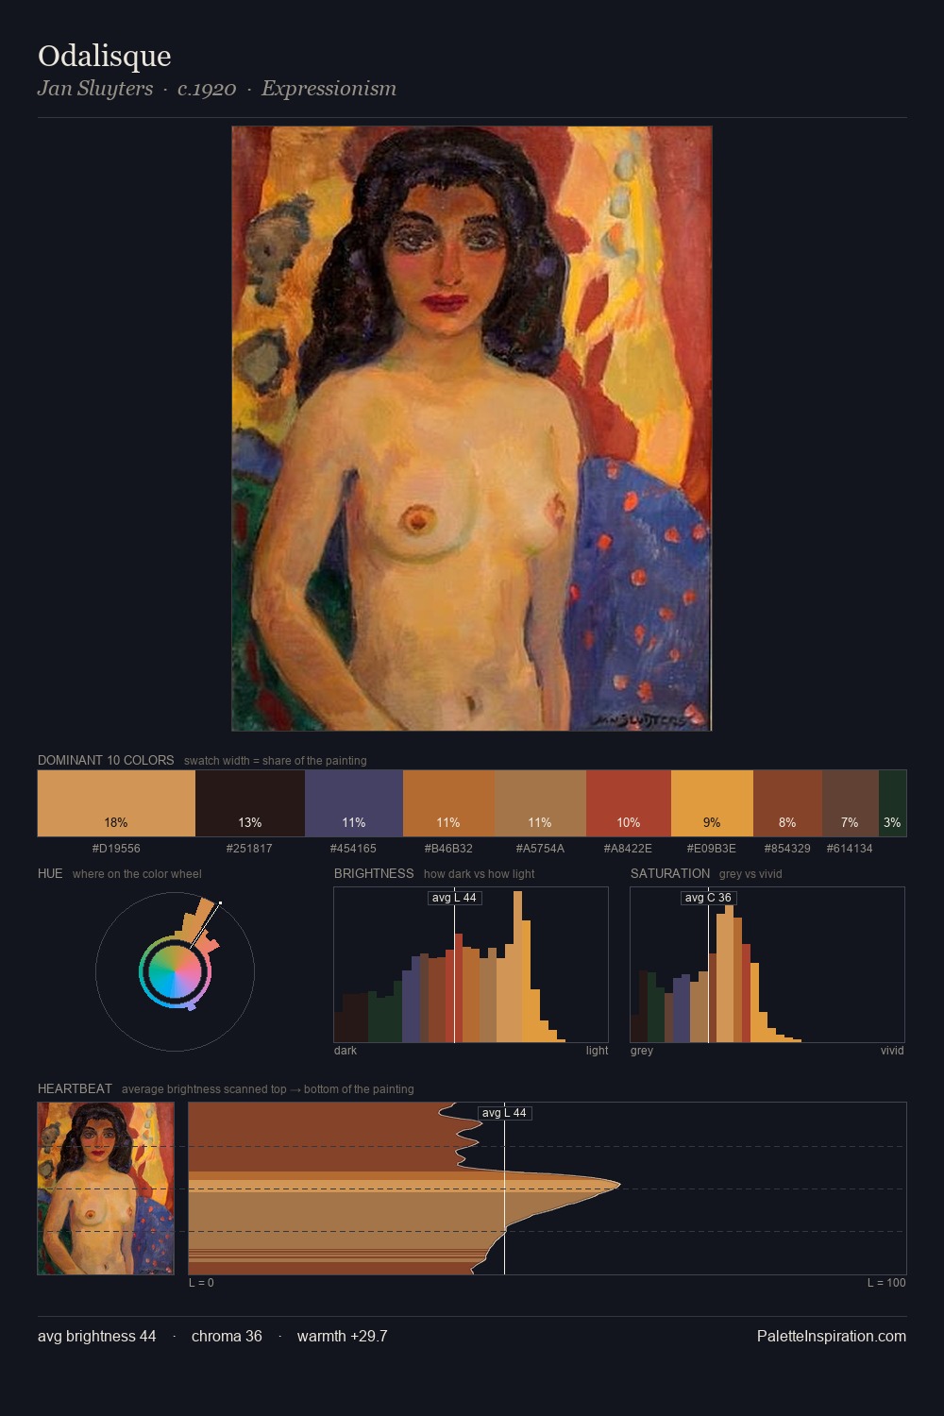
Task: Click the #614134 hex code label
Action: 850,849
